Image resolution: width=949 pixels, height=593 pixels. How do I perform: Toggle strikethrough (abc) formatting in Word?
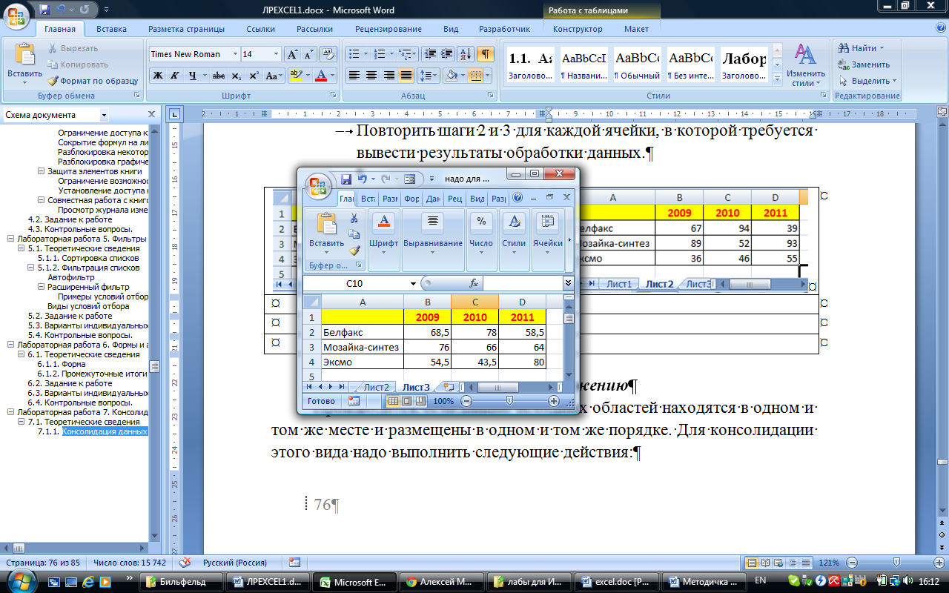coord(219,76)
